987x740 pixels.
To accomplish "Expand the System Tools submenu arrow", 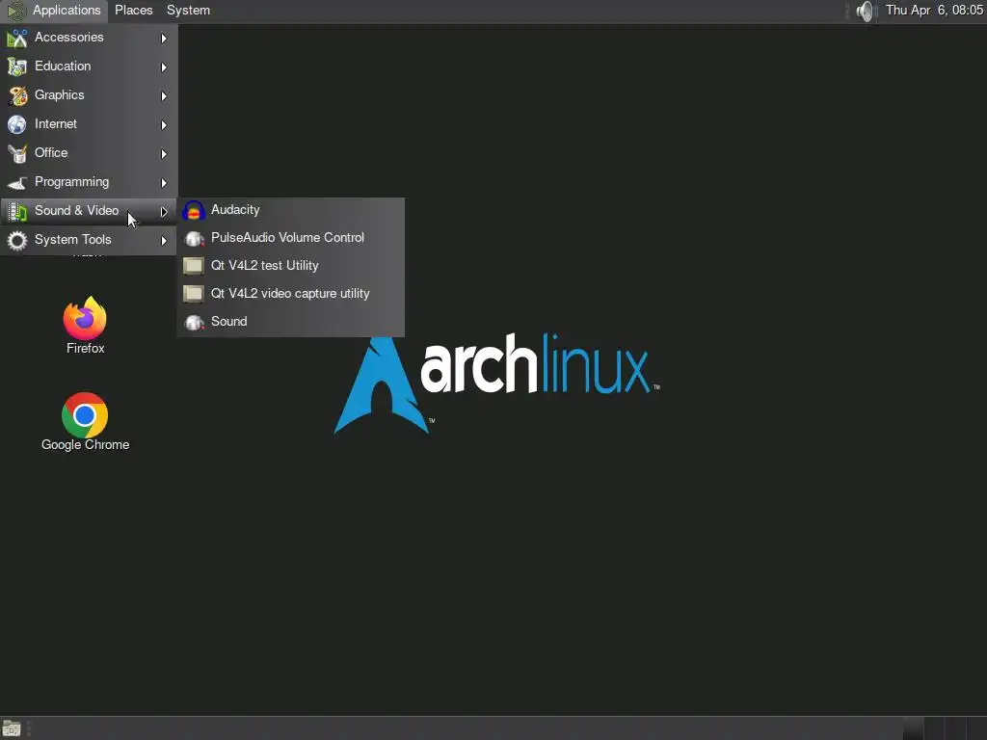I will [164, 241].
